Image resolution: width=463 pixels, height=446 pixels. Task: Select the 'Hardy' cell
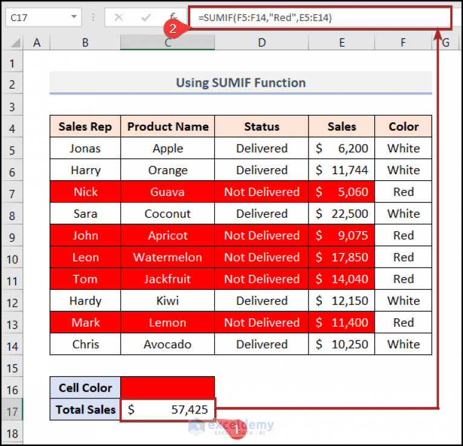(x=85, y=301)
